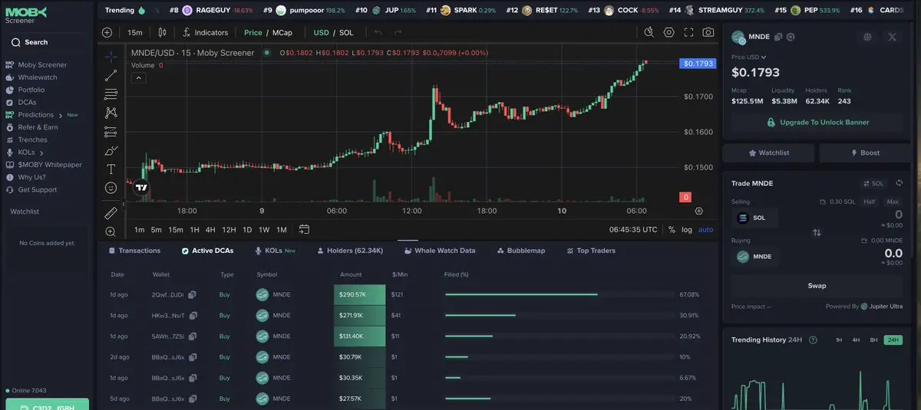Open time axis settings gear
Image resolution: width=921 pixels, height=410 pixels.
[698, 211]
